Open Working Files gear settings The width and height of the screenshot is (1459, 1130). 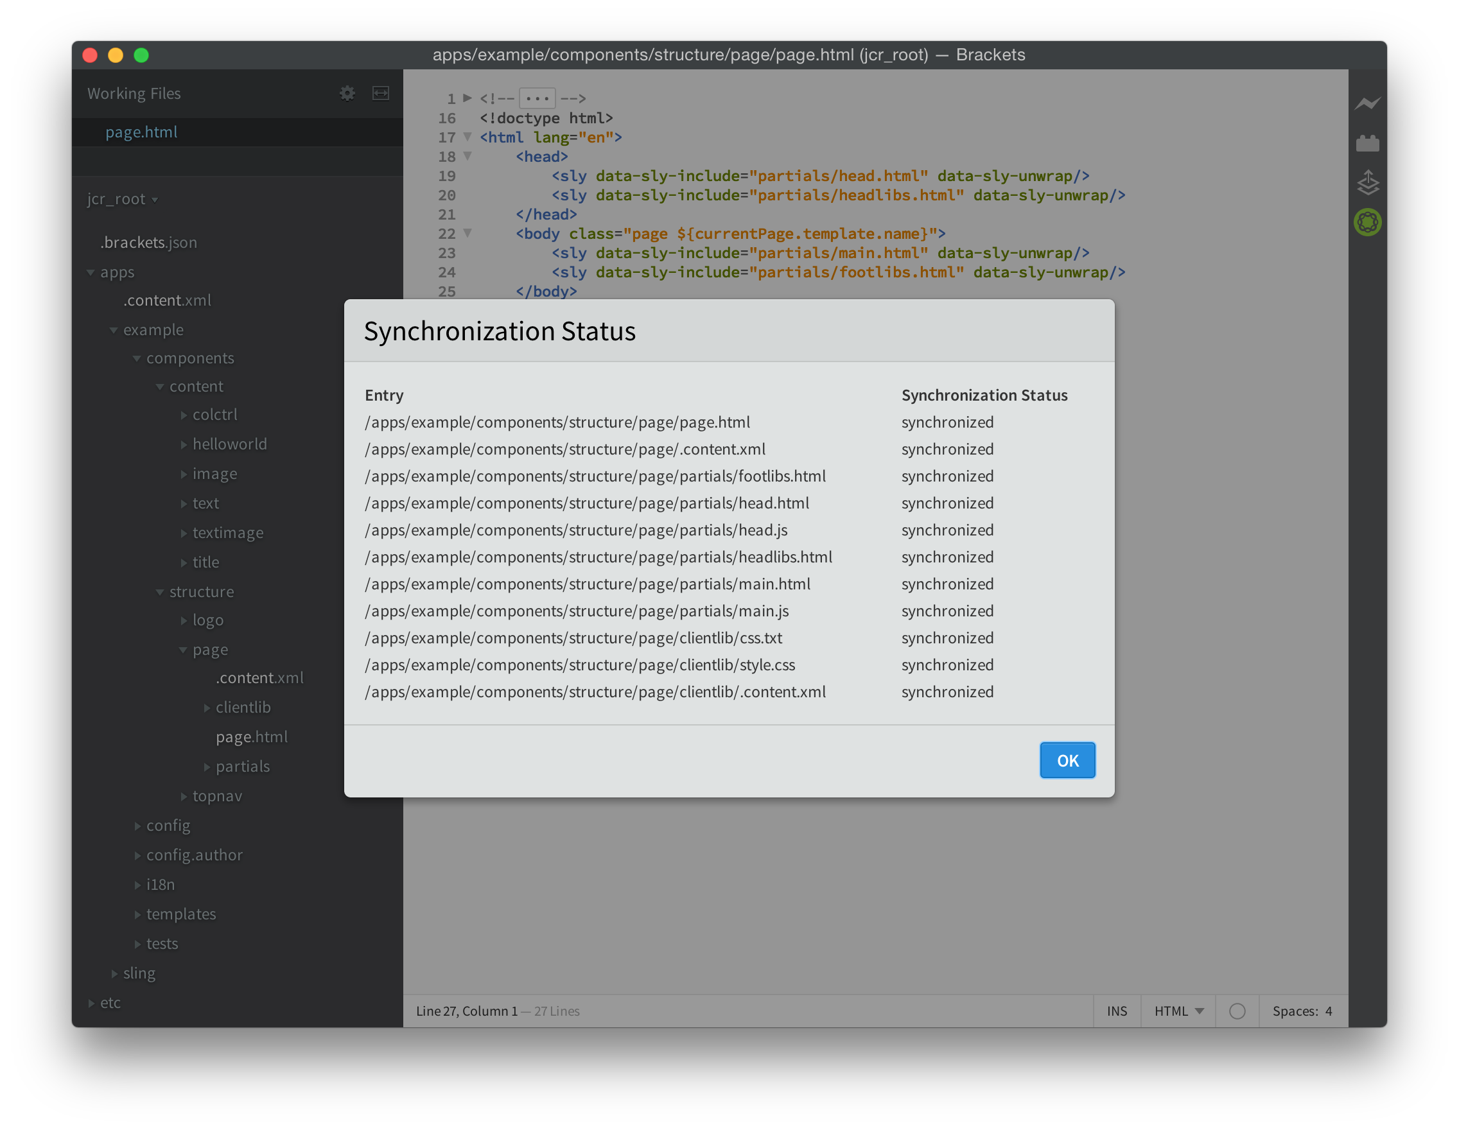point(347,94)
